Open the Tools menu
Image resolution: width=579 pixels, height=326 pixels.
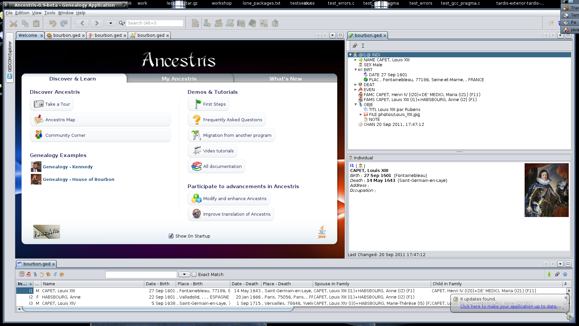coord(50,13)
